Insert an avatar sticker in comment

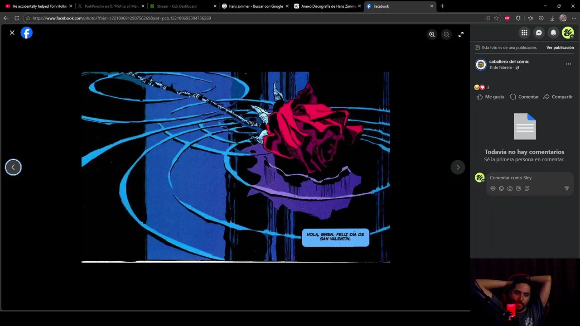coord(493,188)
